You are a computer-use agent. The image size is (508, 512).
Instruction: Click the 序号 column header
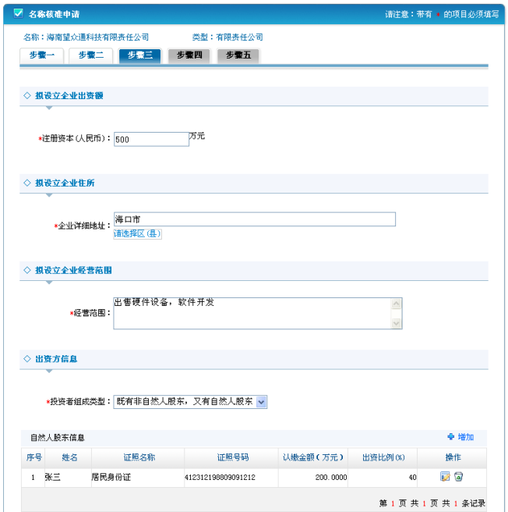coord(34,457)
